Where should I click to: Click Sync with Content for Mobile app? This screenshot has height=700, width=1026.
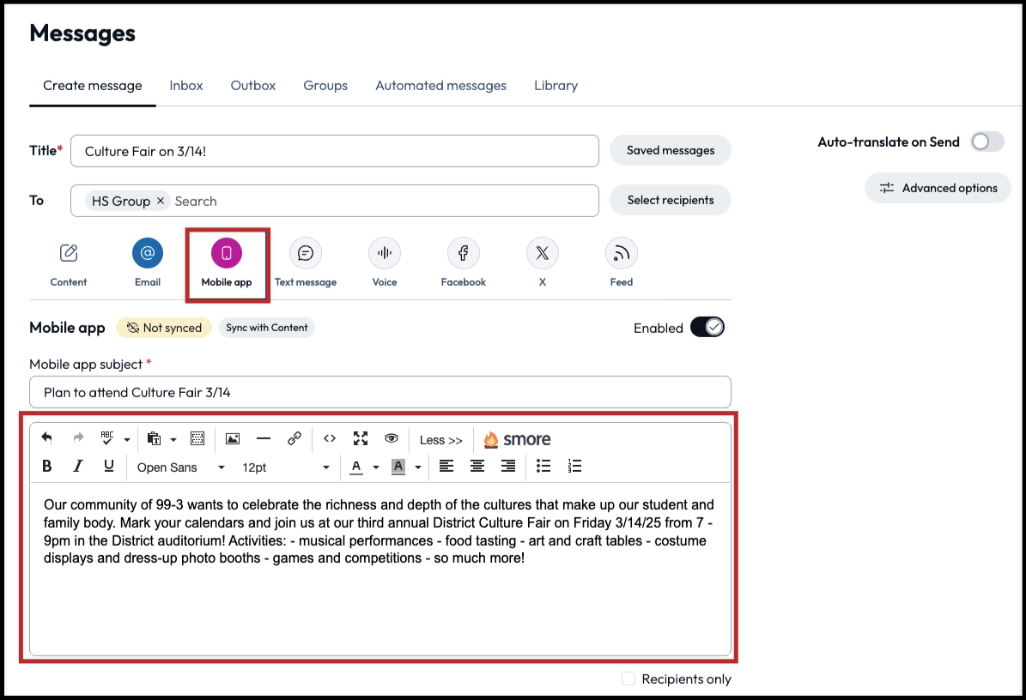pos(266,327)
